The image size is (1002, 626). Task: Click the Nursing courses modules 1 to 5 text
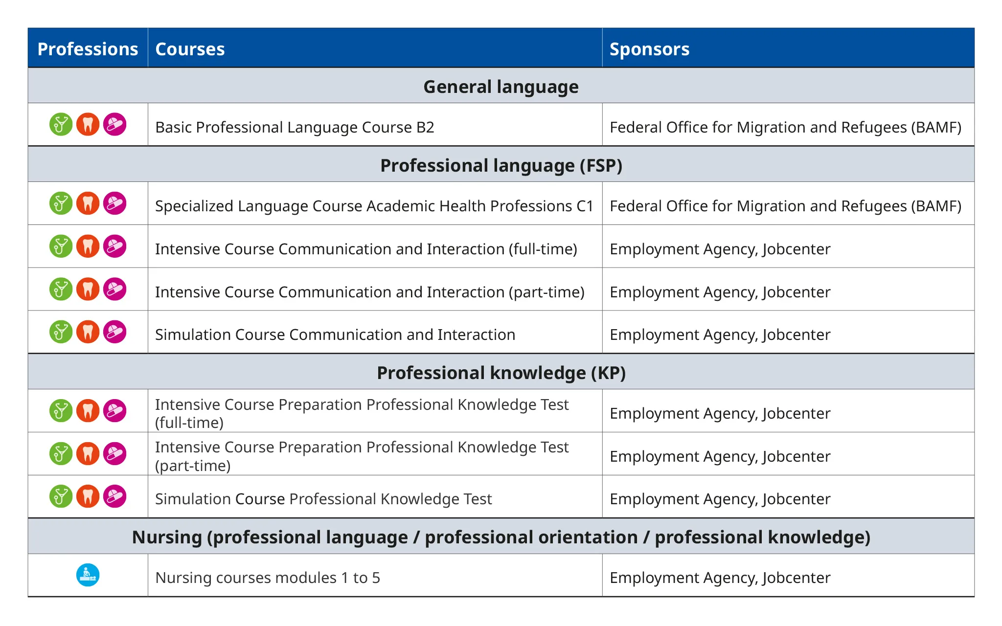(x=268, y=578)
